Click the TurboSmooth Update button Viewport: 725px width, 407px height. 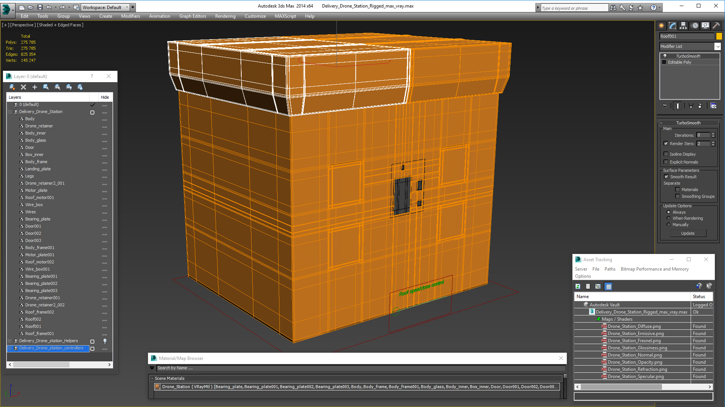[688, 233]
